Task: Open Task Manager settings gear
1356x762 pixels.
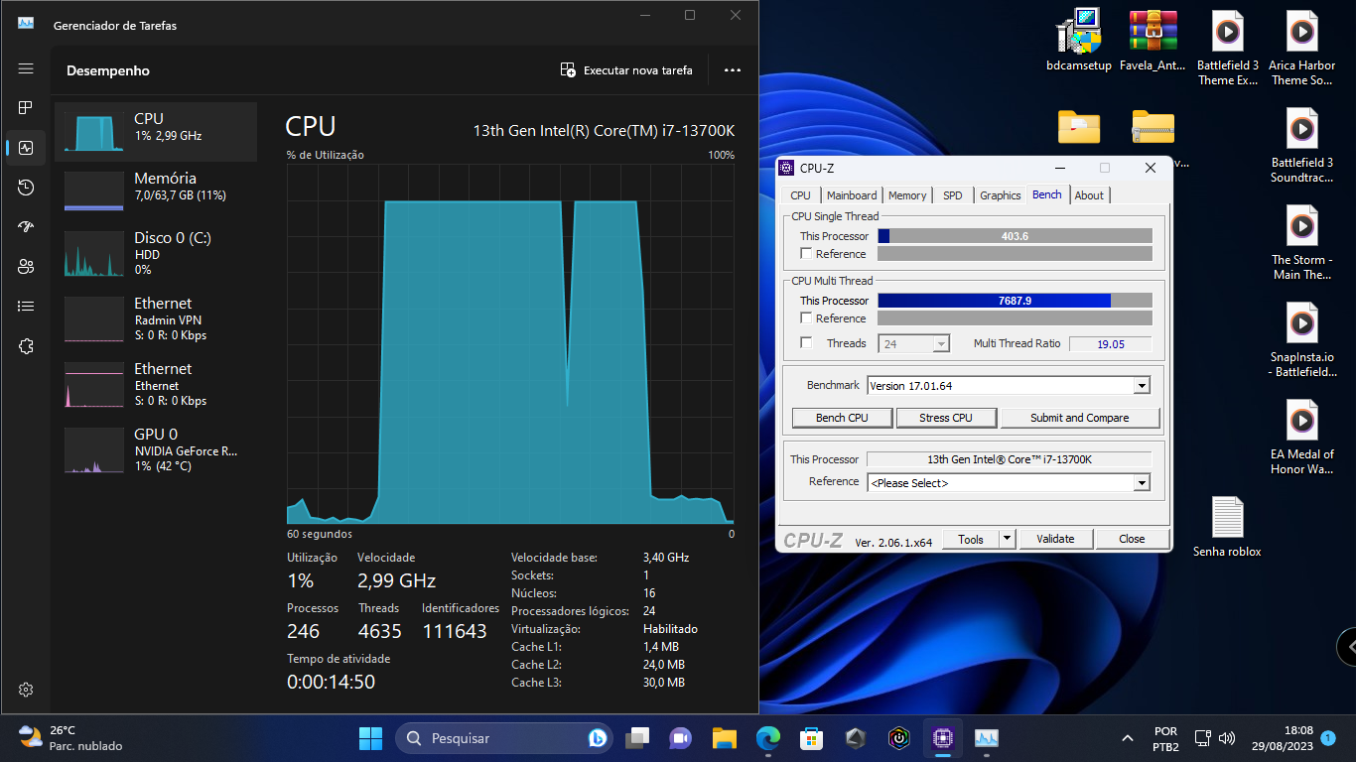Action: click(26, 690)
